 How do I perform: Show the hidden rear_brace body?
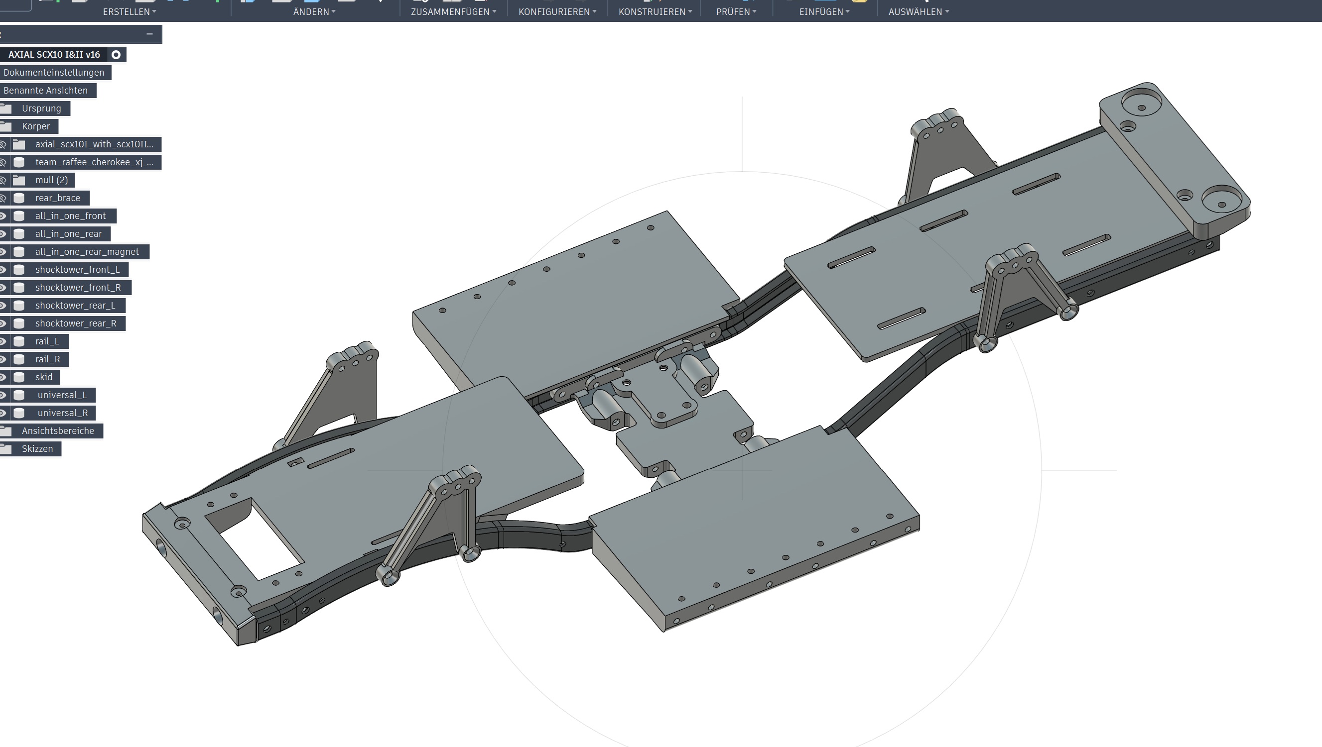pos(3,198)
